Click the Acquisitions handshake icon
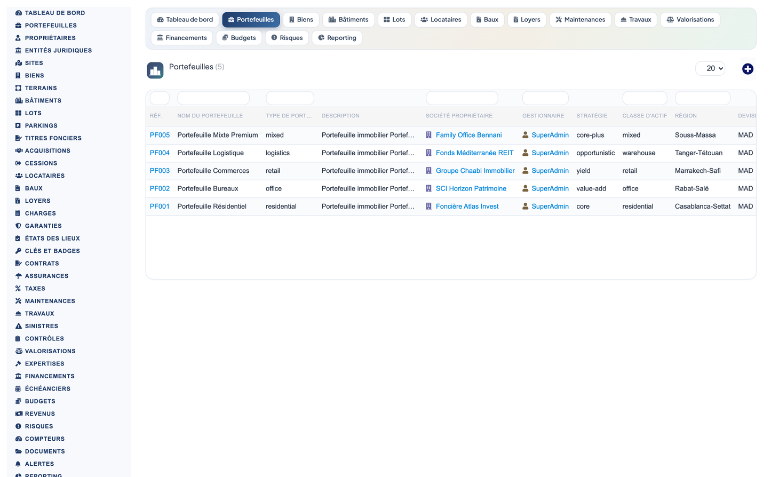Screen dimensions: 771x477 tap(19, 150)
